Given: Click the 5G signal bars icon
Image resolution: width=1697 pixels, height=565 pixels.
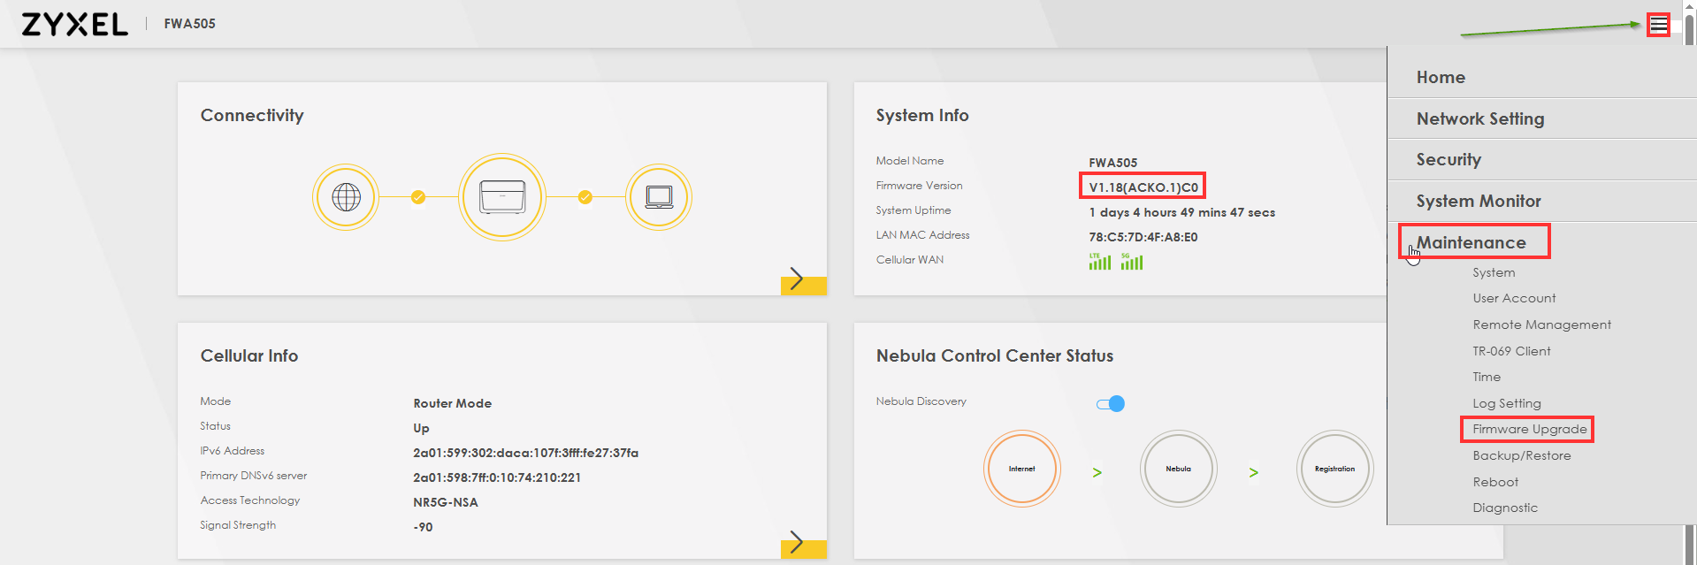Looking at the screenshot, I should click(1132, 262).
